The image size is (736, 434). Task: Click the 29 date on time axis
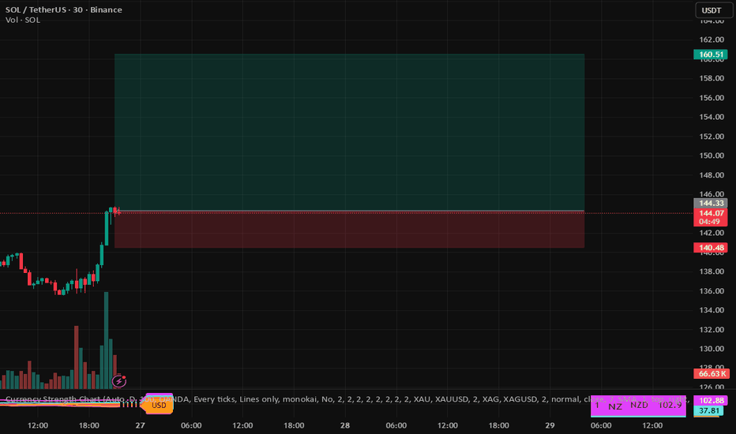point(548,425)
